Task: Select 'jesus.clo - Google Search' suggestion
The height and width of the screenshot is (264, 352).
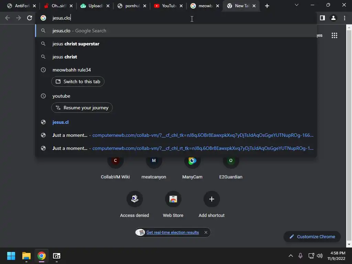Action: (176, 31)
